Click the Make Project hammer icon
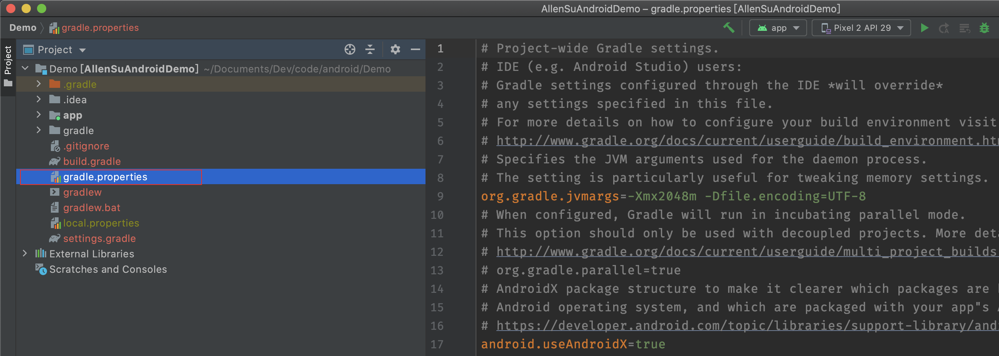The width and height of the screenshot is (999, 356). pos(729,27)
